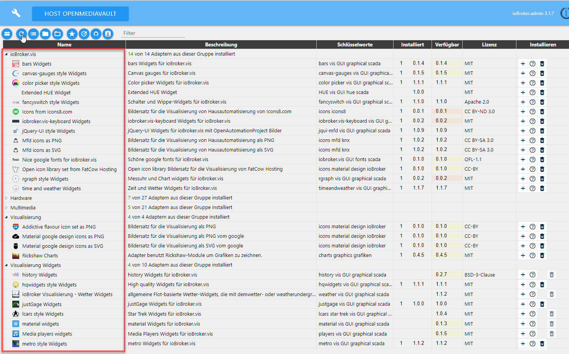Click '7 von 27 Adaptern' Hardware summary text
Viewport: 569px width, 354px height.
[180, 198]
